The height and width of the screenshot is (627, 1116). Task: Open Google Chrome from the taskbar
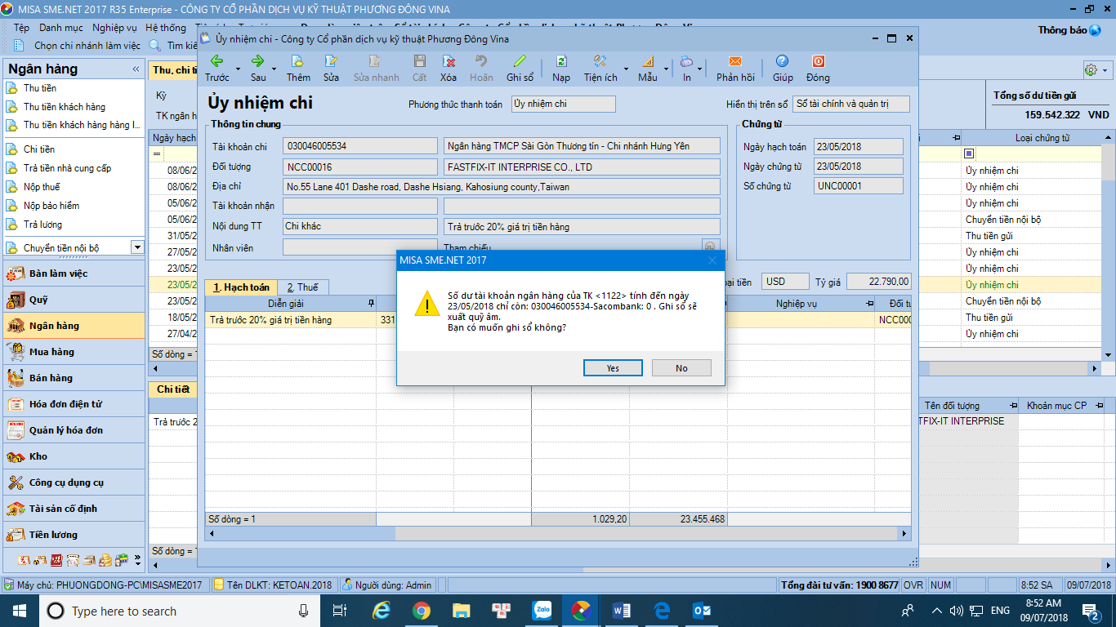click(x=422, y=610)
